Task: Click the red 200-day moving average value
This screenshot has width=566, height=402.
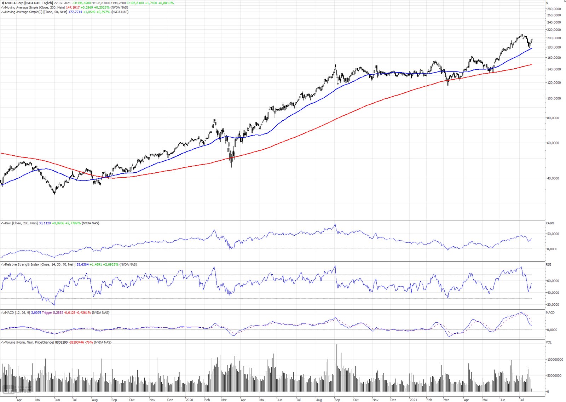Action: point(73,7)
